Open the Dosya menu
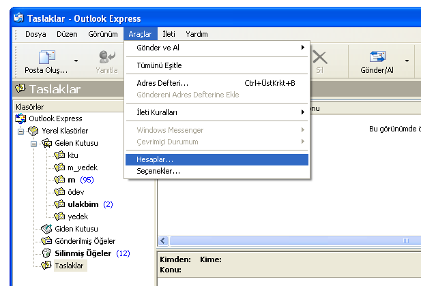 coord(35,34)
